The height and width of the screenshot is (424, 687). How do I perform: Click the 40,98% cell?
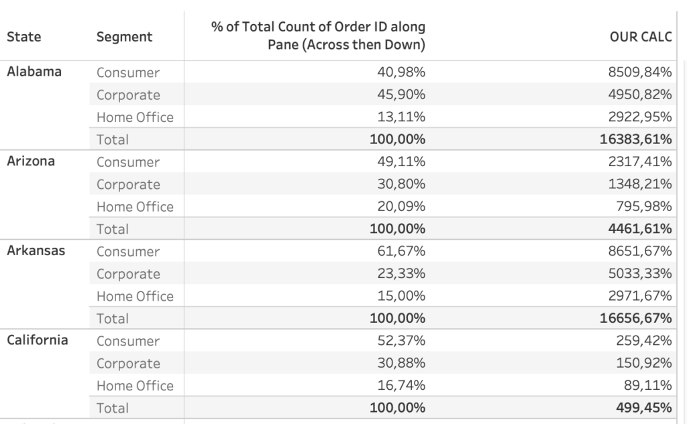click(401, 72)
